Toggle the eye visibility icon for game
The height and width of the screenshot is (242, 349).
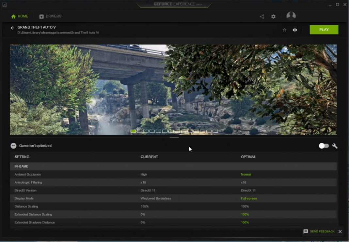pyautogui.click(x=295, y=30)
